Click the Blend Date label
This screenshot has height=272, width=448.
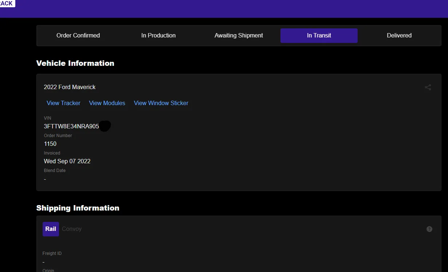[55, 171]
